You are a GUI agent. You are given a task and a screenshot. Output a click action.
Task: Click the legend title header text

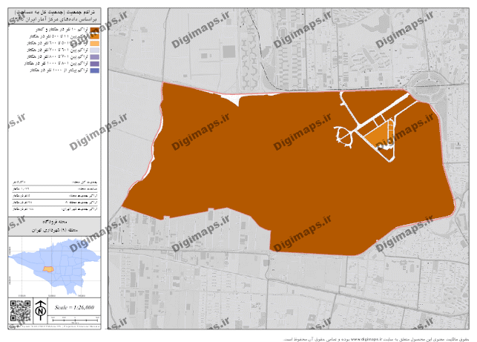pyautogui.click(x=57, y=16)
